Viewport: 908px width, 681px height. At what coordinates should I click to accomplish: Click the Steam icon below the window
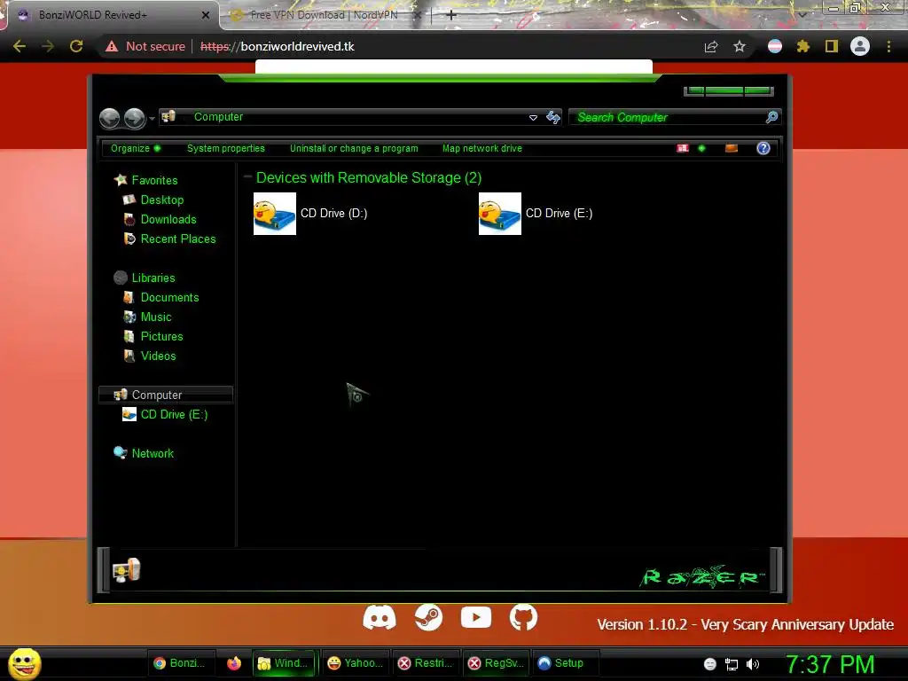[x=428, y=618]
